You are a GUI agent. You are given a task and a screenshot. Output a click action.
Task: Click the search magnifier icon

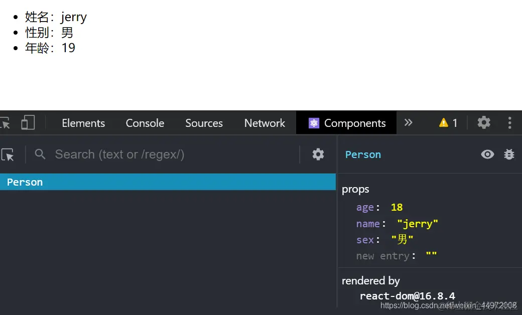[x=40, y=154]
